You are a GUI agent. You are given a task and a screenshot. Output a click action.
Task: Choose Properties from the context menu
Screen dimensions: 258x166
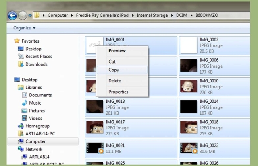click(x=122, y=92)
